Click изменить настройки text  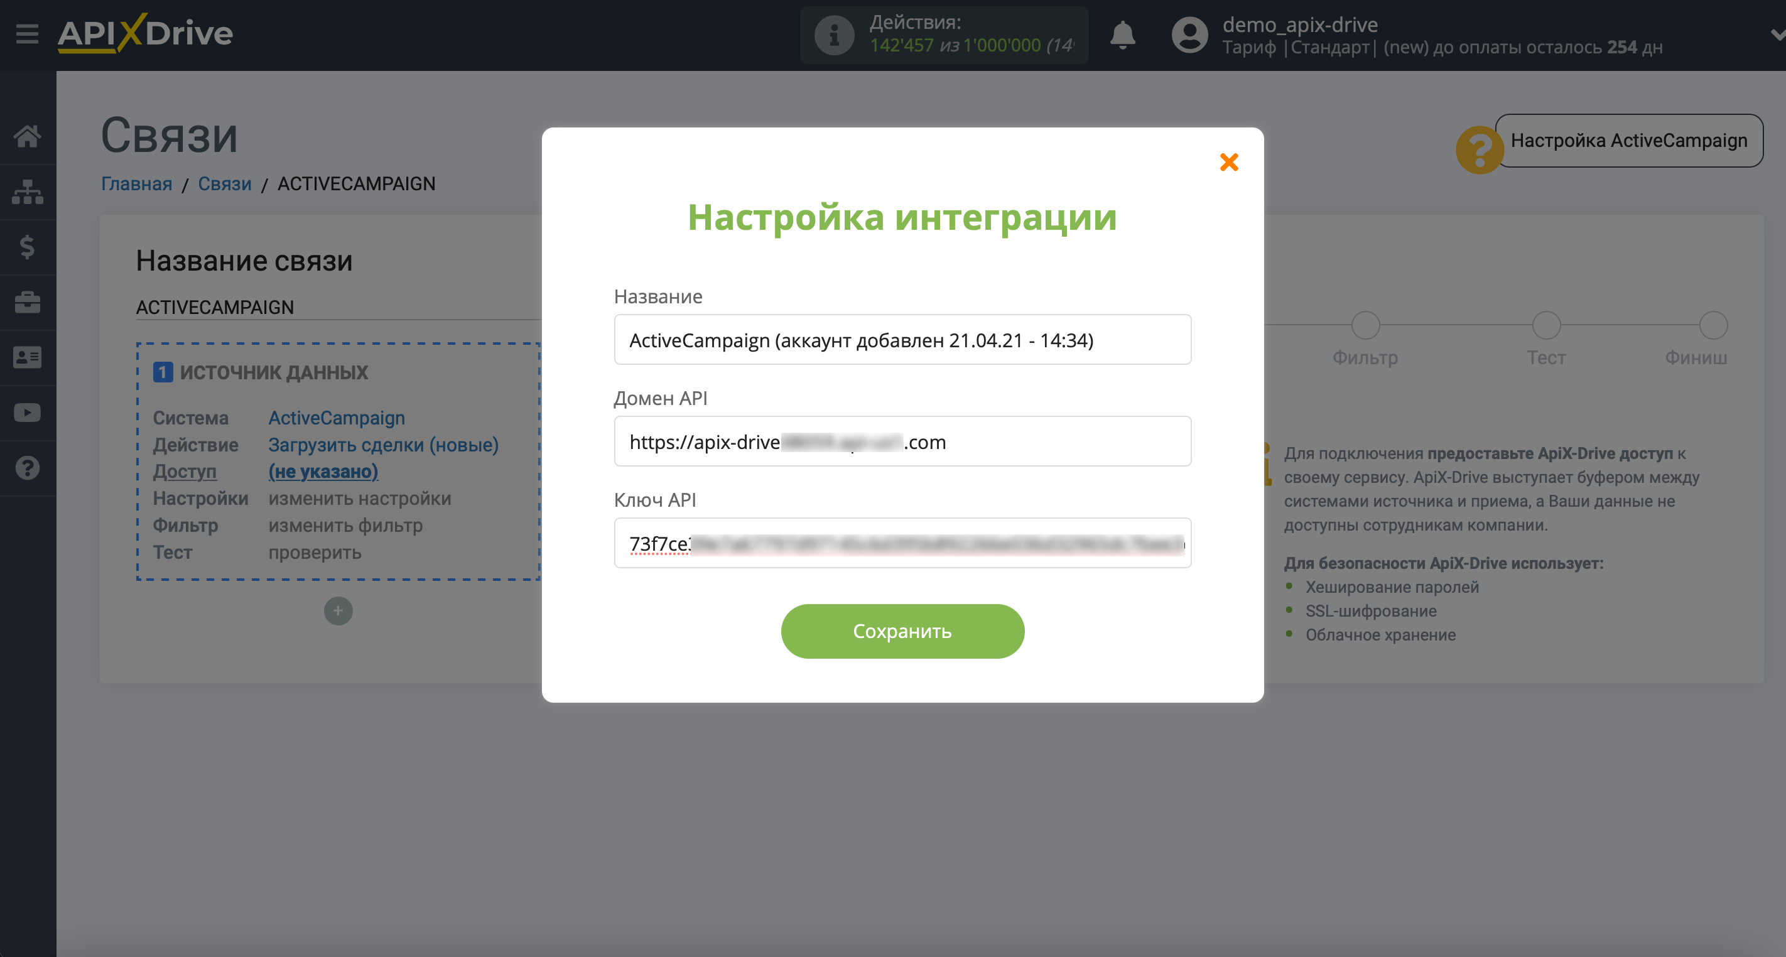[360, 499]
